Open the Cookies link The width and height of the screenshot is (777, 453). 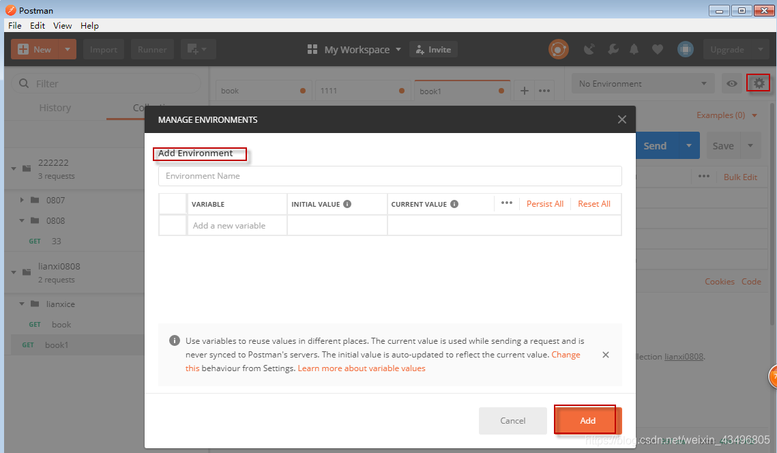coord(720,282)
